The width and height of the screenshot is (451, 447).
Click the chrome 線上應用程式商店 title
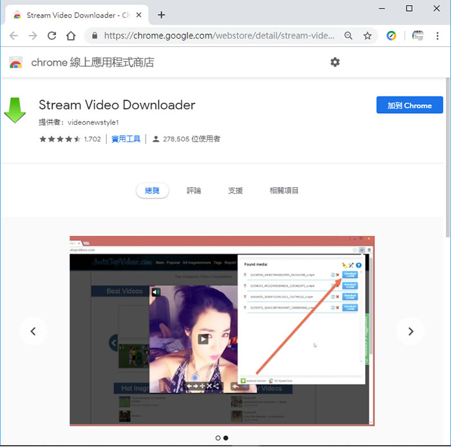pos(93,62)
